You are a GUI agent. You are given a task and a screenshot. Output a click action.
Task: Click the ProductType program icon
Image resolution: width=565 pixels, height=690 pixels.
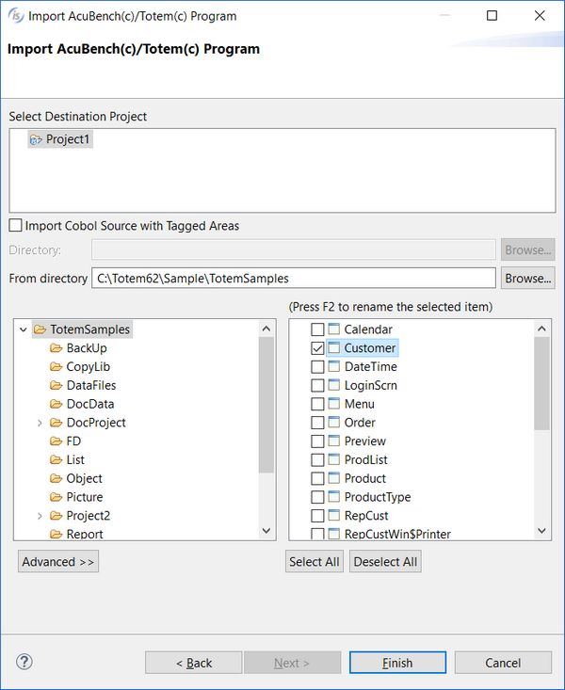coord(334,496)
